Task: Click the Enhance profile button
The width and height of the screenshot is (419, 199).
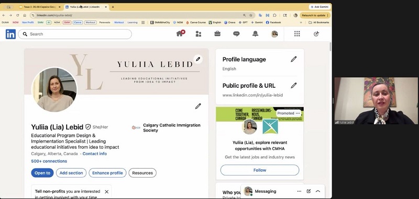Action: tap(107, 173)
